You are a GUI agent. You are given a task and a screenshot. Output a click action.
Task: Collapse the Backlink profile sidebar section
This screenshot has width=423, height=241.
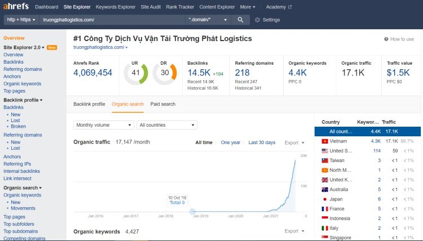coord(23,100)
